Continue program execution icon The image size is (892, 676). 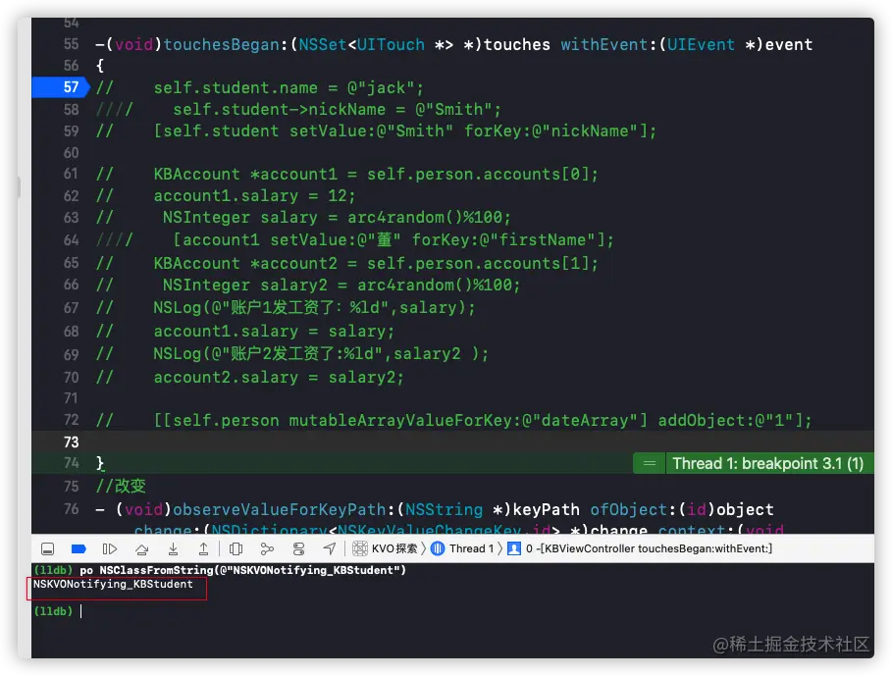110,548
